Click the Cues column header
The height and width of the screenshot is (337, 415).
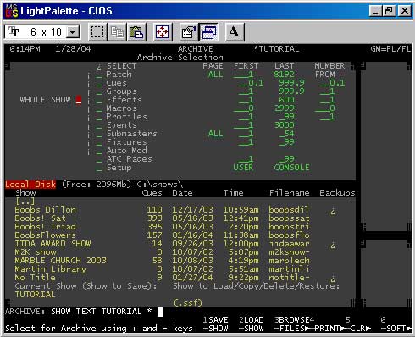point(152,193)
